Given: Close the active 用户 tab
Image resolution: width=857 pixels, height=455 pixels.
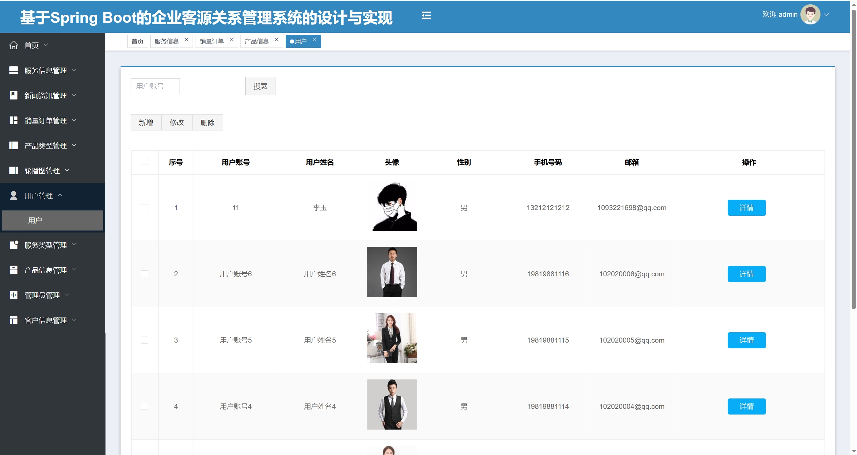Looking at the screenshot, I should coord(315,39).
